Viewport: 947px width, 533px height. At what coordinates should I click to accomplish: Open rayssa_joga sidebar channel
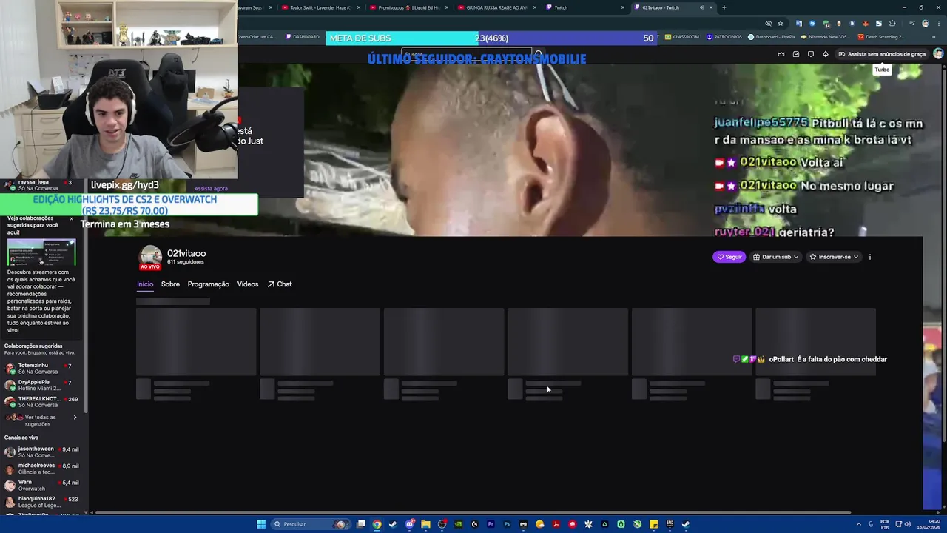43,184
